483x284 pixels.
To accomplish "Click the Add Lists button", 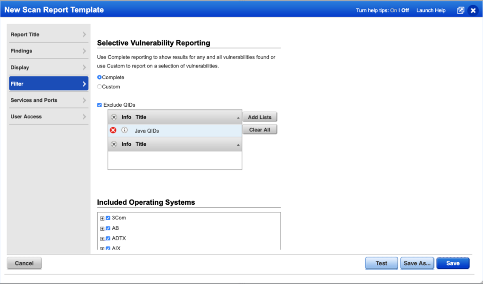I will 260,117.
